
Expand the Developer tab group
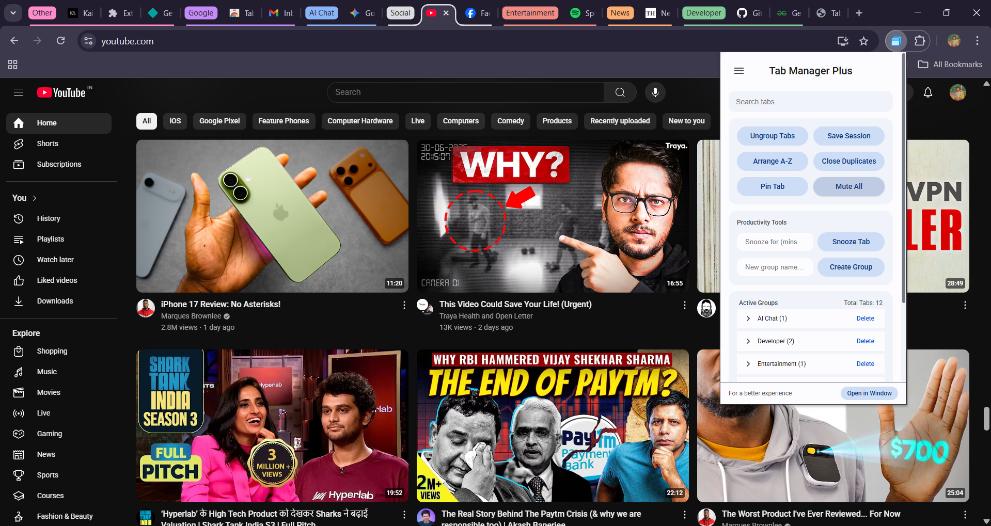click(748, 341)
